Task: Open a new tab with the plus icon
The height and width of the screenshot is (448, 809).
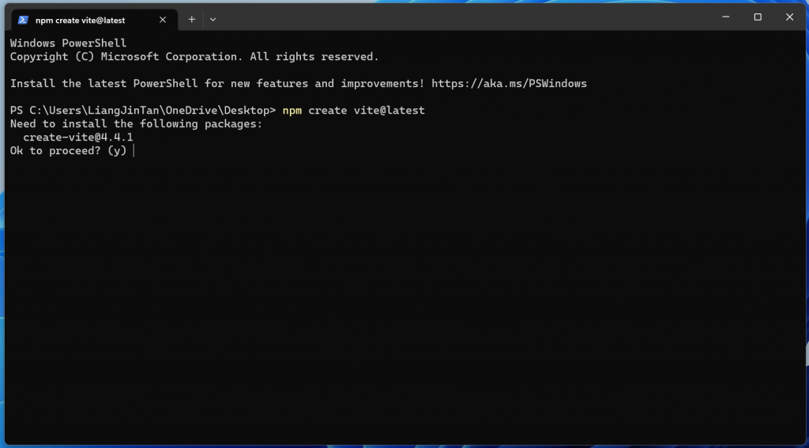Action: click(x=192, y=20)
